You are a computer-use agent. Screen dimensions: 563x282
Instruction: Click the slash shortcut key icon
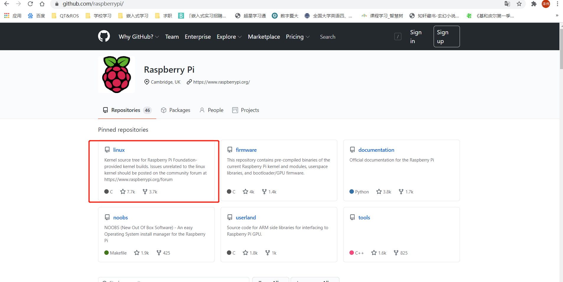398,37
